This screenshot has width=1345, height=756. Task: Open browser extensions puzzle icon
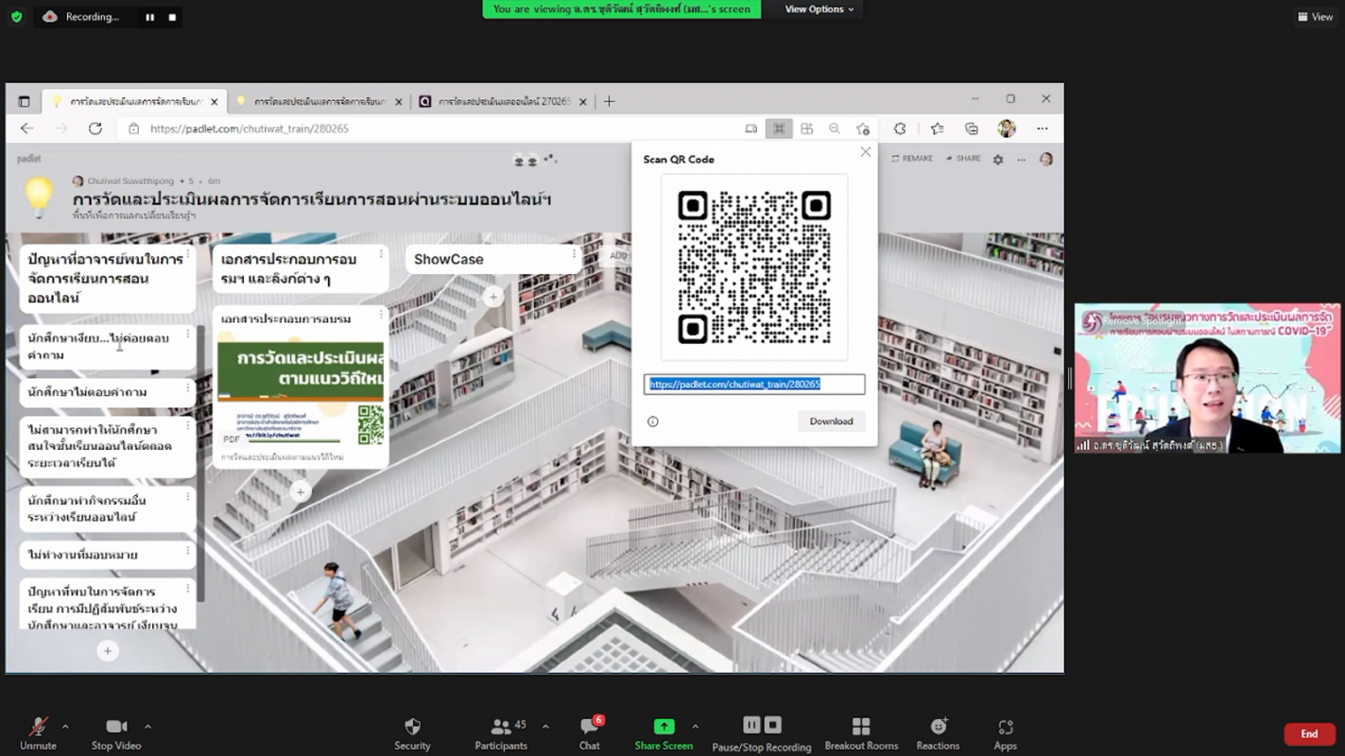900,129
